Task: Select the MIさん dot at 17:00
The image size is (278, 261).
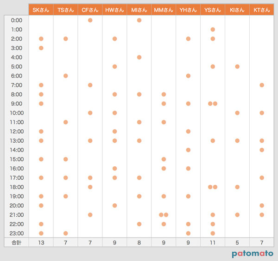Action: tap(139, 178)
